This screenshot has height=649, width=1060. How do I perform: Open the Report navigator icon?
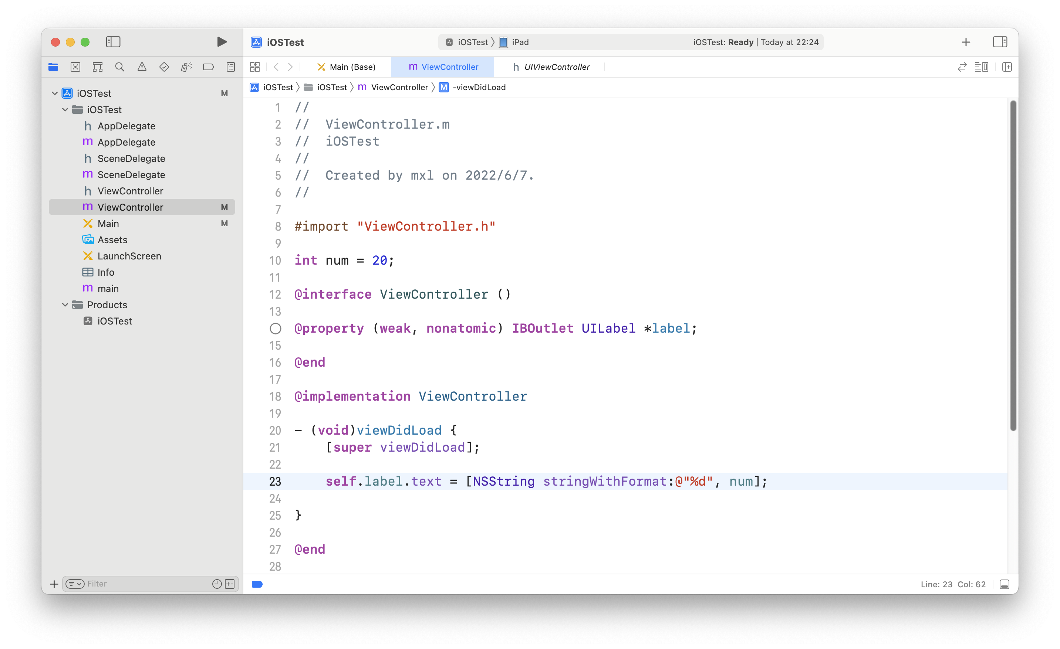(231, 67)
